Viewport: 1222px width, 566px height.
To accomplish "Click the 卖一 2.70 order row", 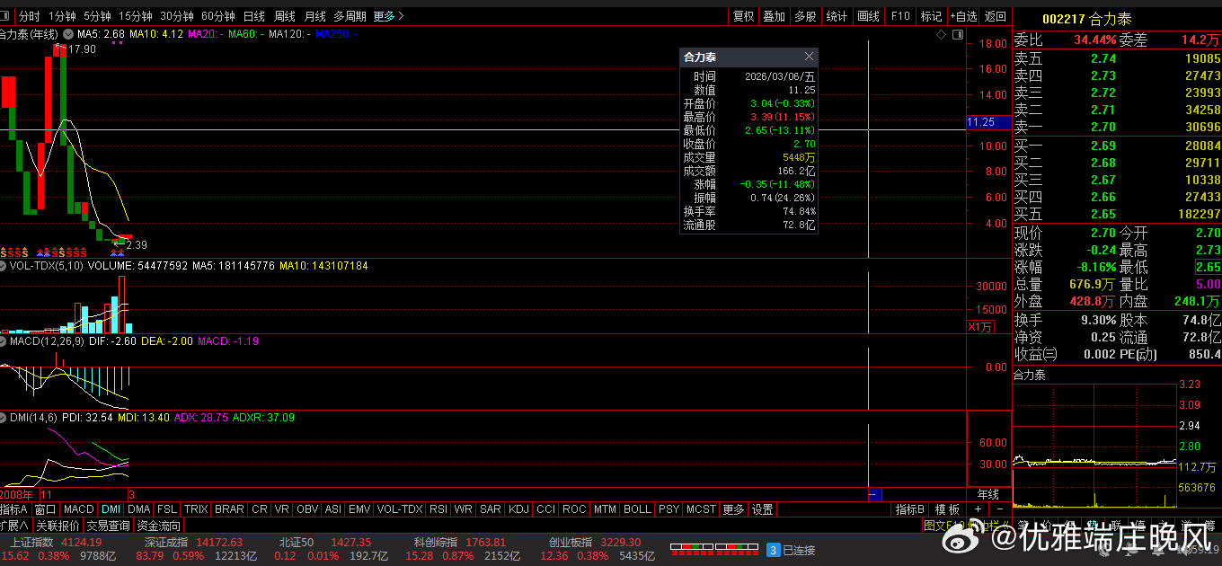I will (x=1117, y=127).
